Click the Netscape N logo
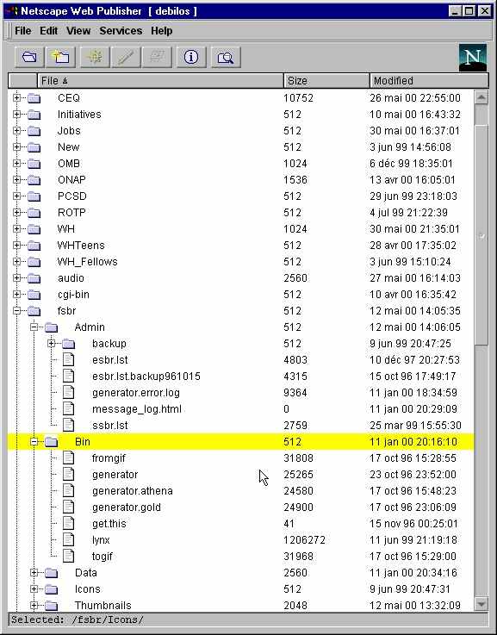The image size is (497, 635). (x=473, y=57)
